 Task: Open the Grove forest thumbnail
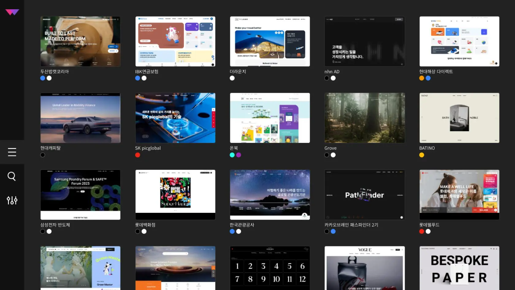click(x=364, y=118)
